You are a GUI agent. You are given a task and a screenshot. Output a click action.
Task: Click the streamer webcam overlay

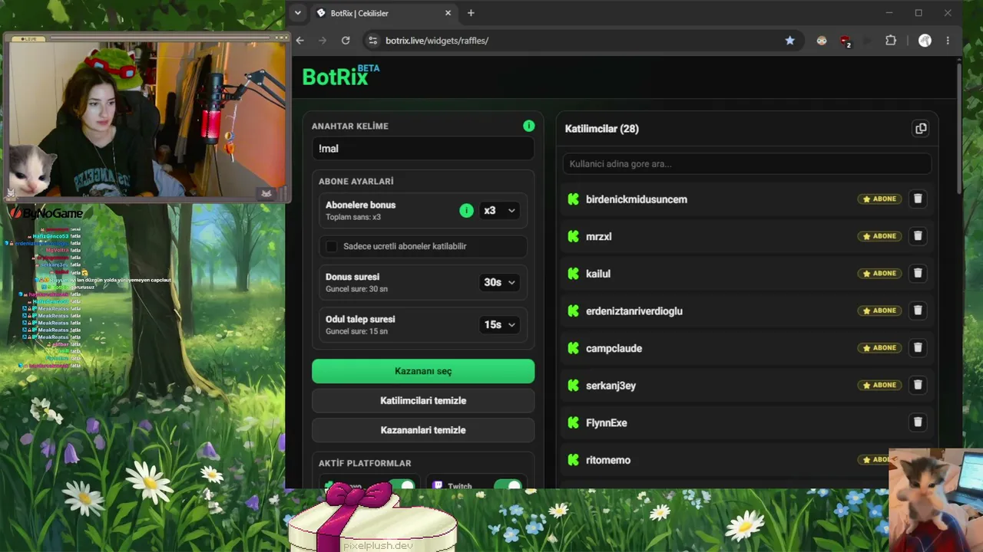point(146,118)
